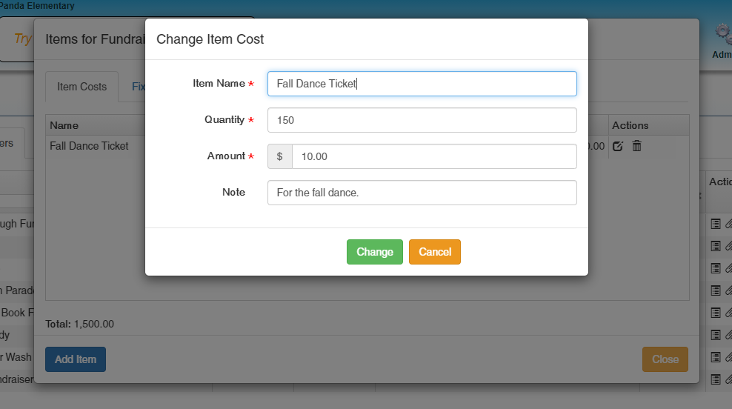Click the paperclip icon in the Parade row
Screen dimensions: 732x409
coord(728,290)
